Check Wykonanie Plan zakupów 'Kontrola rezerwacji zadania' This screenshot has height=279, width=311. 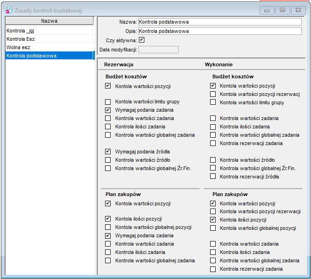[213, 269]
